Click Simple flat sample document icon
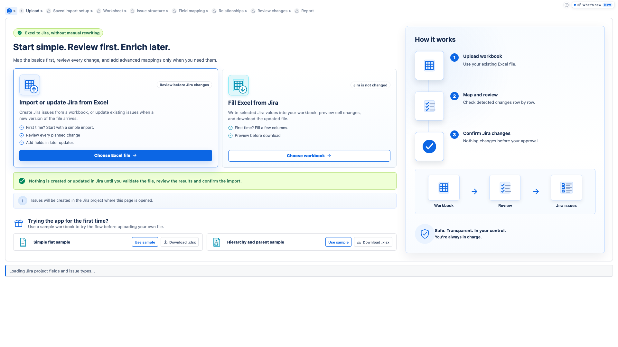618x347 pixels. click(23, 242)
